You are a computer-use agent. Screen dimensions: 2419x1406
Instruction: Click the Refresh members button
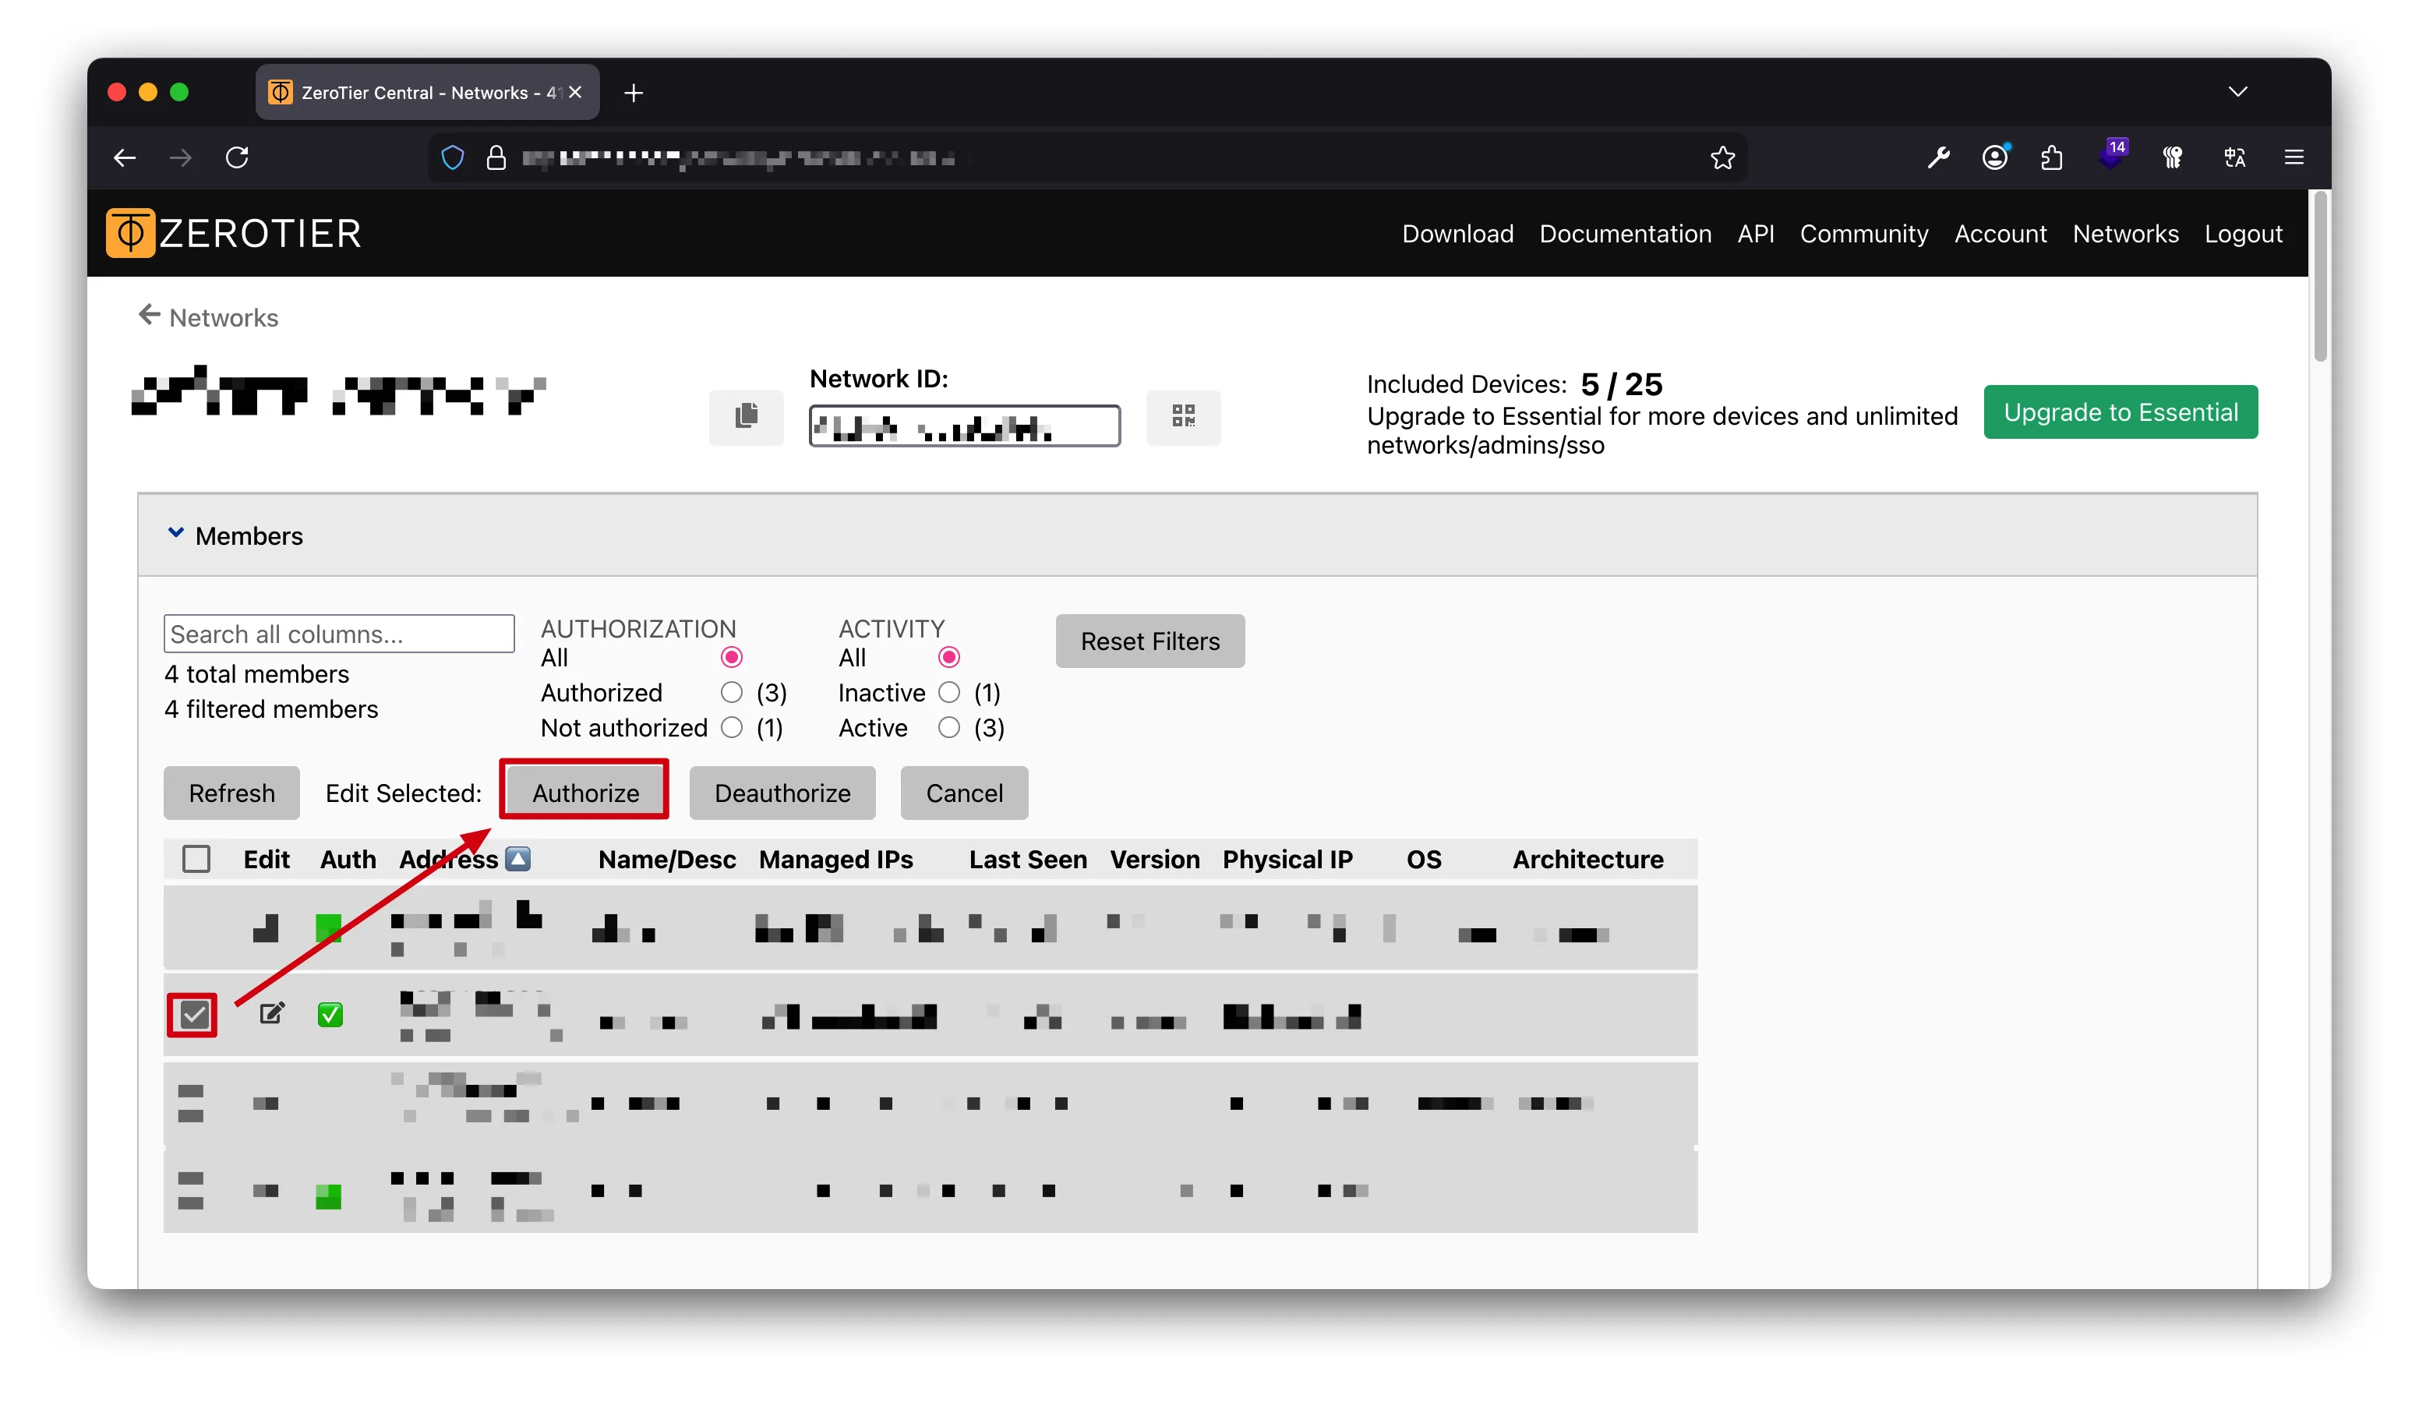[x=231, y=793]
